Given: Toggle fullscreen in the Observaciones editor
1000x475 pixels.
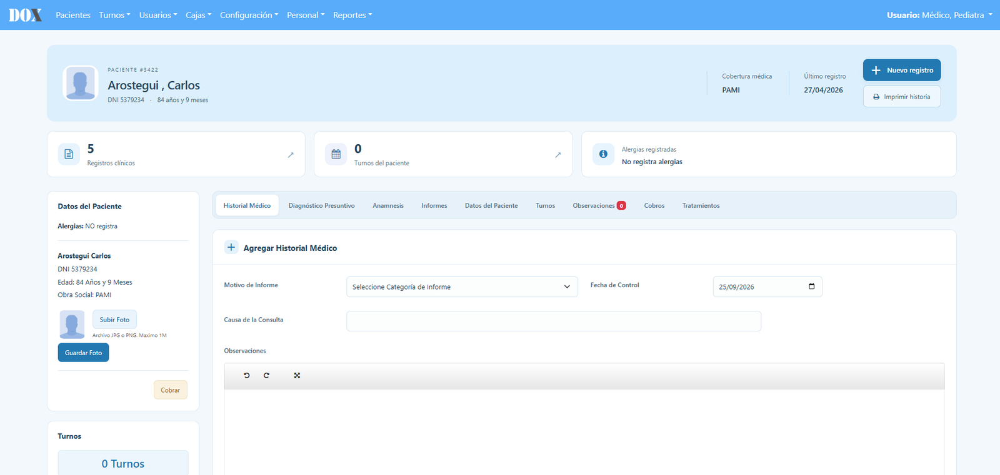Looking at the screenshot, I should pos(297,375).
